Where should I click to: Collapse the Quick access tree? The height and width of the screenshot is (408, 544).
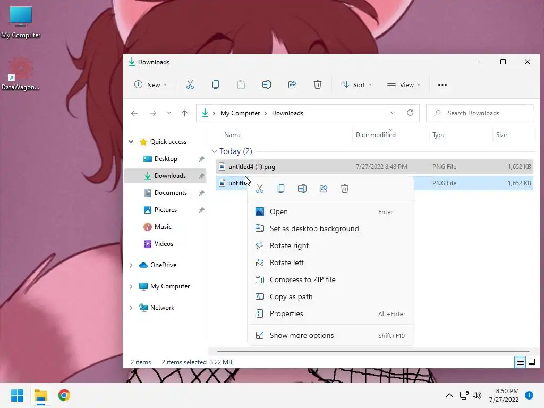click(x=131, y=141)
